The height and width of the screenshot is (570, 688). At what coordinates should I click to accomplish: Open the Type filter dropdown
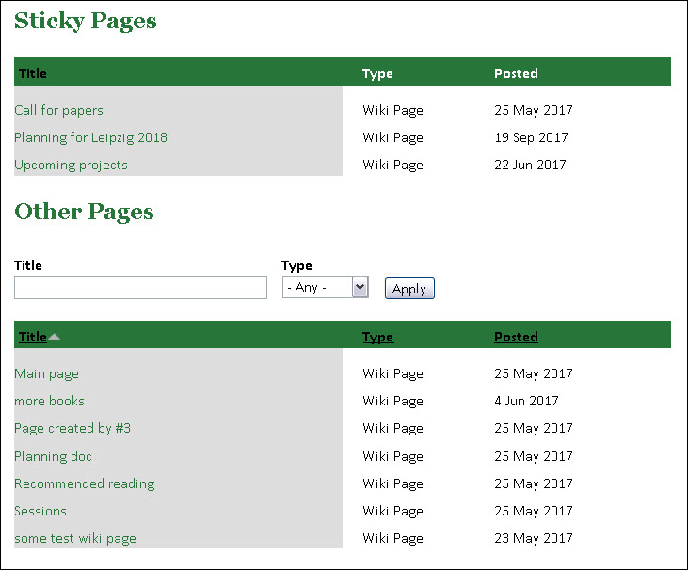click(x=325, y=288)
